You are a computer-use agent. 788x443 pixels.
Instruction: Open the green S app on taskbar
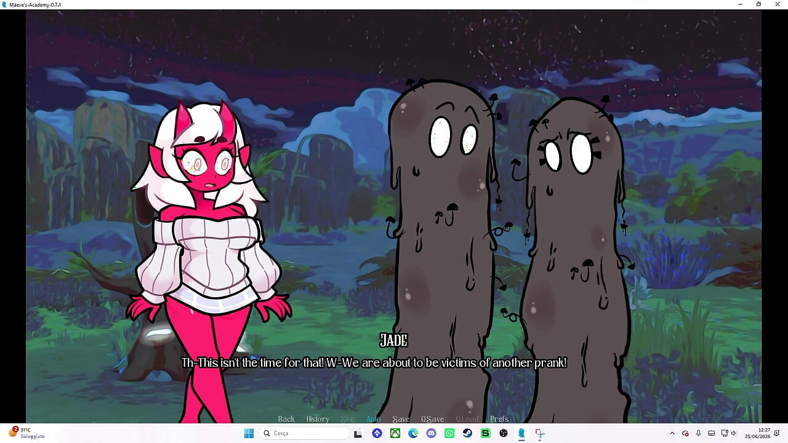485,433
